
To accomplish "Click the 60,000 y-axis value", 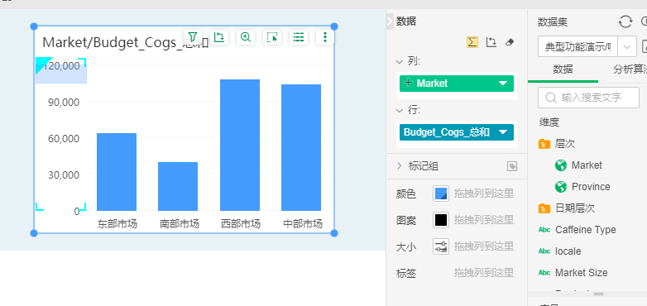I will (64, 138).
